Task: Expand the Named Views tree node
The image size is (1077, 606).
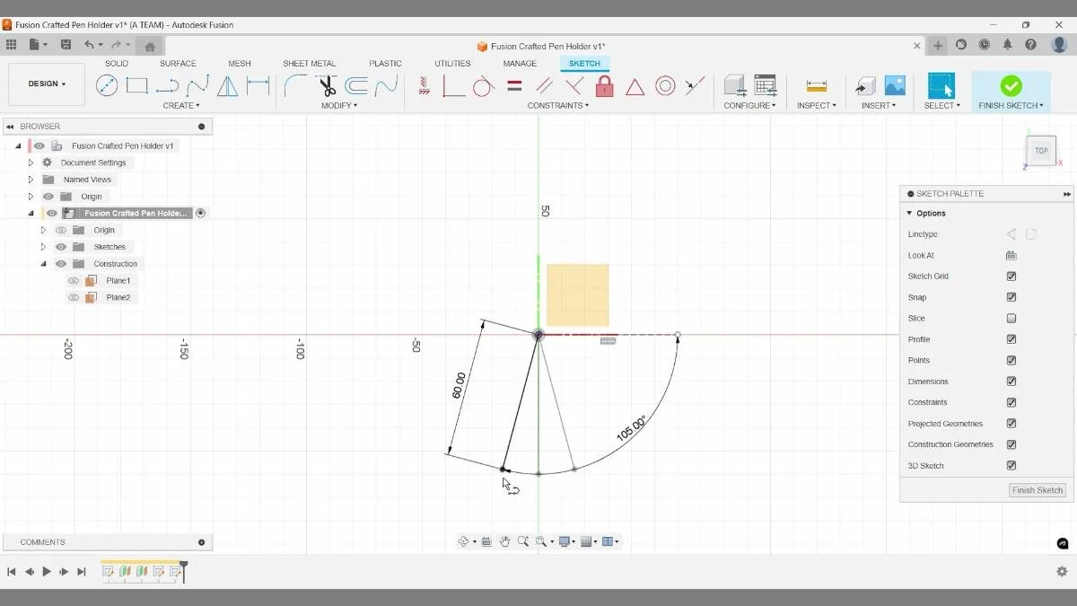Action: pos(31,179)
